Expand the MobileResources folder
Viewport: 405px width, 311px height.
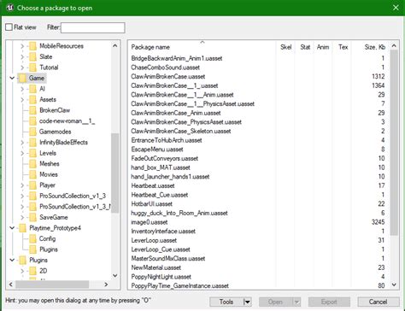22,46
